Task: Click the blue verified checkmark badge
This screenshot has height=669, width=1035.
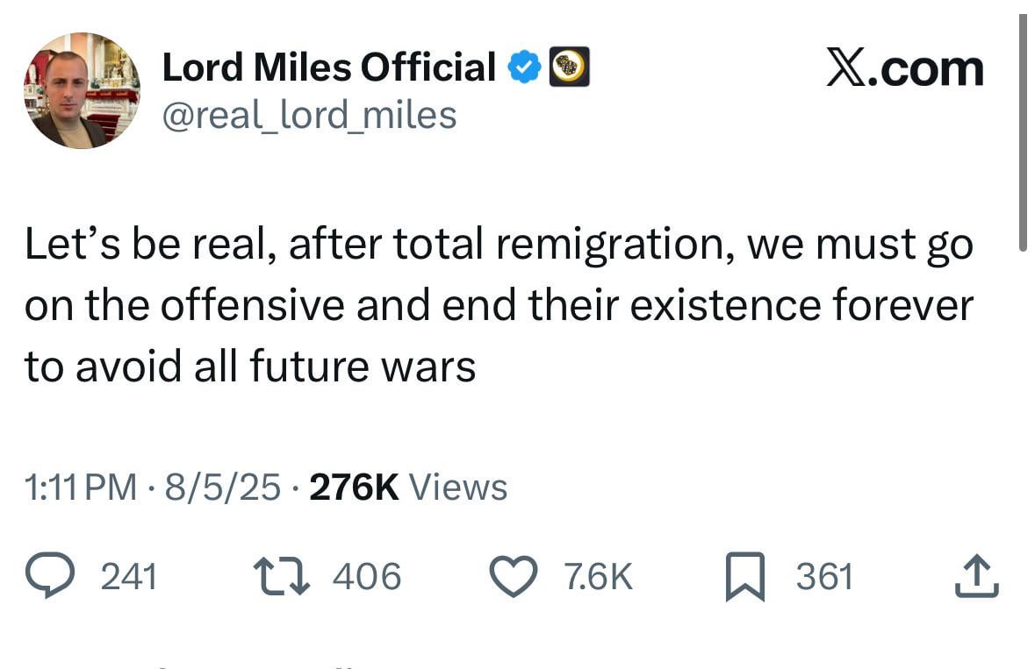Action: point(524,68)
